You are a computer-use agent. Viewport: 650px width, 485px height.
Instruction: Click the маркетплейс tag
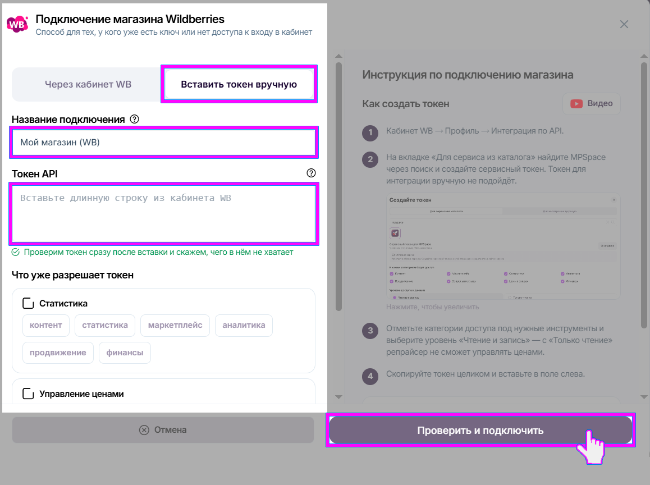pos(175,326)
